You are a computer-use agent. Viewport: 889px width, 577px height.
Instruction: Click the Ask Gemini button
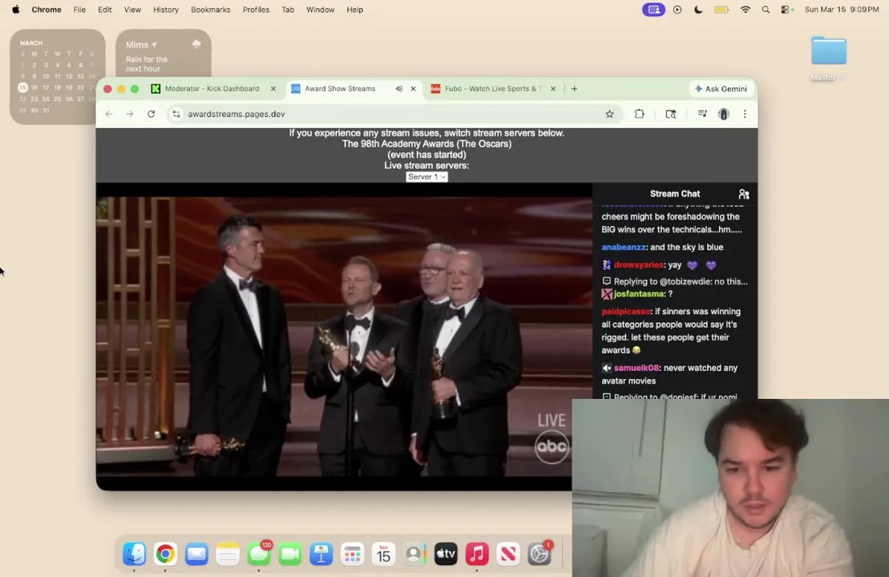pos(721,88)
